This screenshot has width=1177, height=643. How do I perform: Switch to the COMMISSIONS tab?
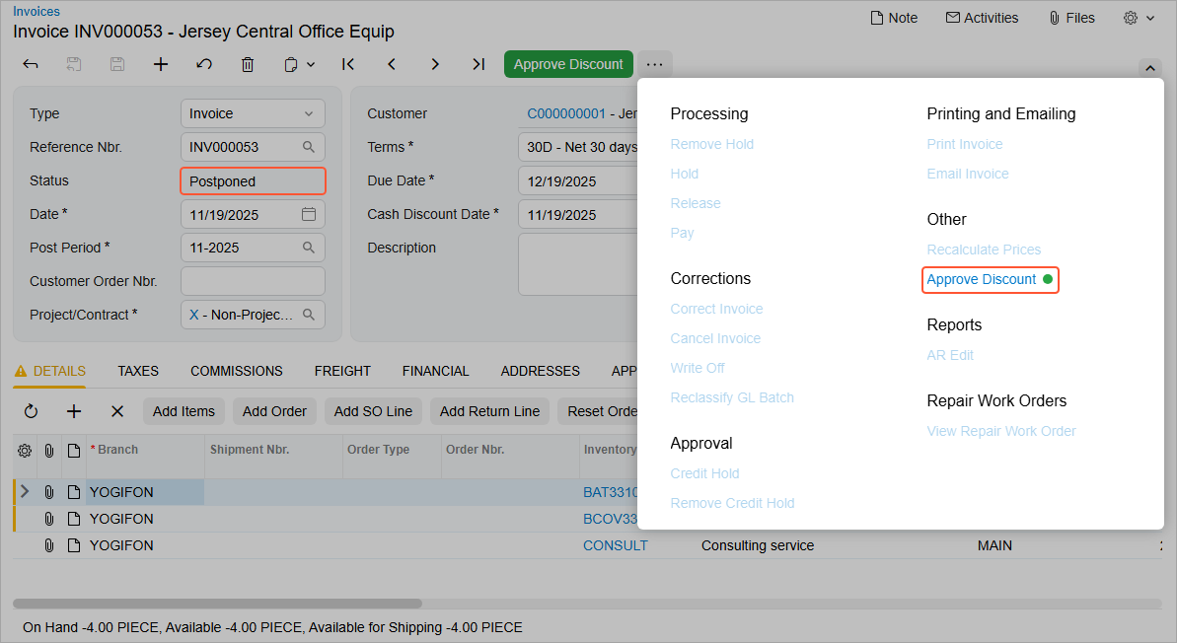[237, 371]
